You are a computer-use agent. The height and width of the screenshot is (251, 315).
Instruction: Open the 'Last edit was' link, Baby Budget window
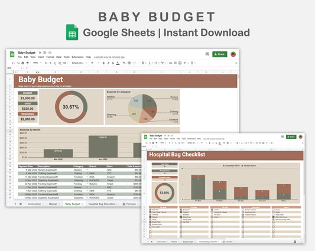pos(109,57)
